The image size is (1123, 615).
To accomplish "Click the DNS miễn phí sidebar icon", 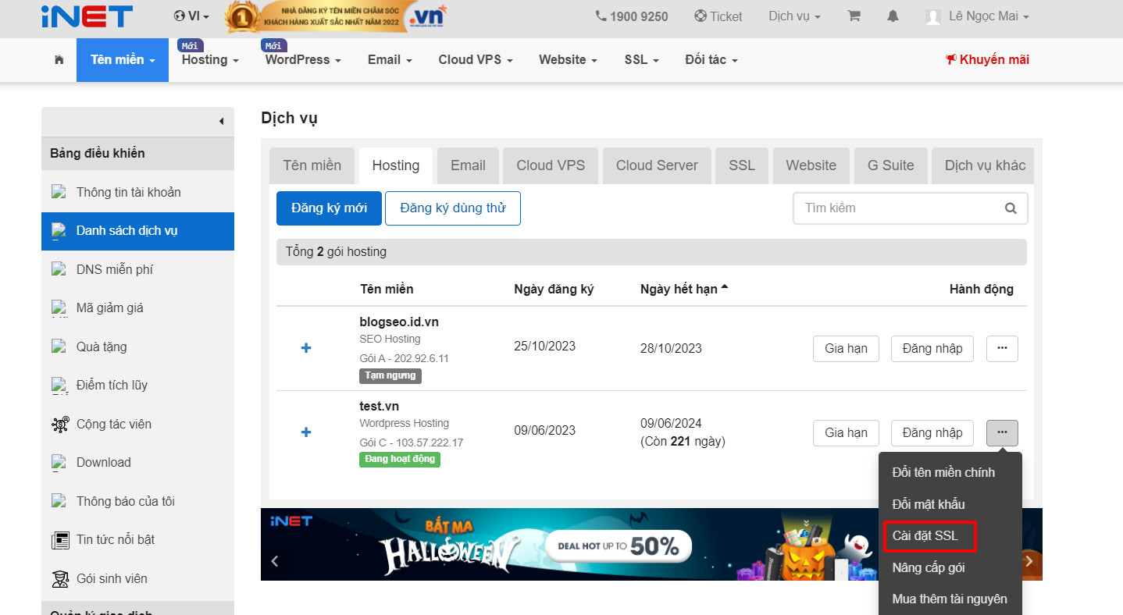I will click(x=59, y=269).
